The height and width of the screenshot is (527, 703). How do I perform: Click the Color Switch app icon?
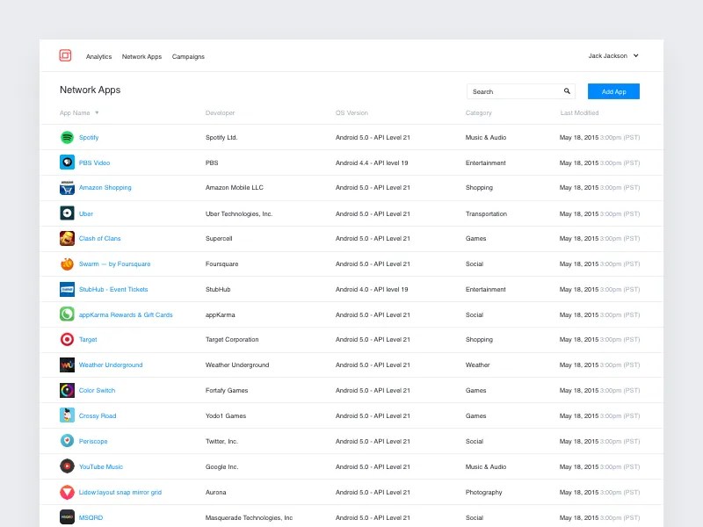point(68,390)
